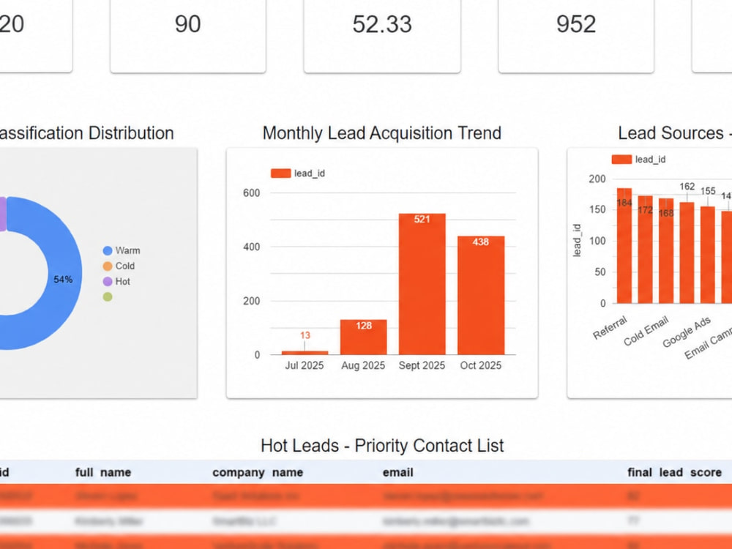Click the blue 54% donut segment

[x=65, y=273]
